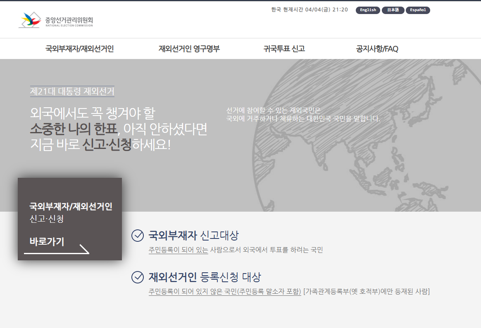Click the check icon beside 재외선거인 등록신청 대상
This screenshot has width=481, height=328.
pyautogui.click(x=138, y=277)
